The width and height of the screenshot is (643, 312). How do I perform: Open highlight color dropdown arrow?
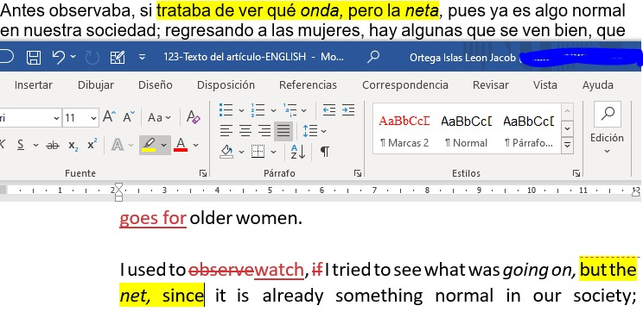tap(164, 145)
